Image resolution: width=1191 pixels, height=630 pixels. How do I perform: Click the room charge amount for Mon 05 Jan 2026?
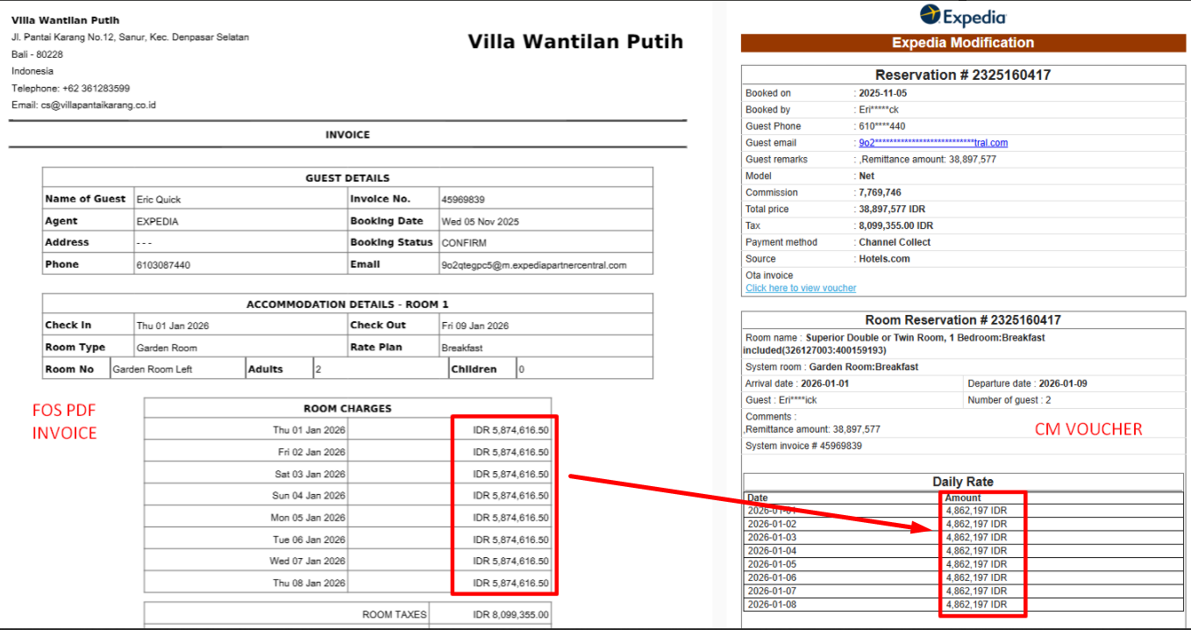[510, 518]
